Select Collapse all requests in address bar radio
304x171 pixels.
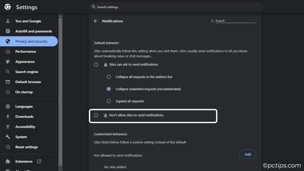(108, 77)
